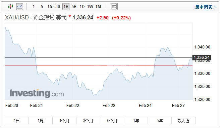
Task: Switch to the 1M interval
Action: click(98, 7)
